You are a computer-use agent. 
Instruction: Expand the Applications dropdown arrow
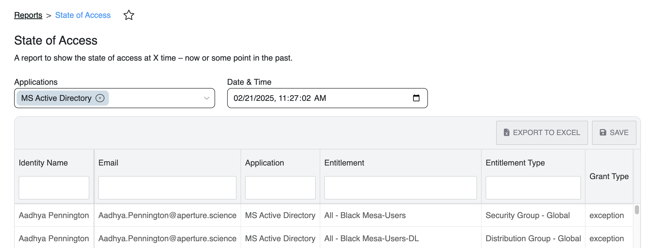207,98
